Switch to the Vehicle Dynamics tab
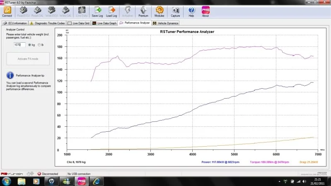The width and height of the screenshot is (331, 186). coord(166,23)
